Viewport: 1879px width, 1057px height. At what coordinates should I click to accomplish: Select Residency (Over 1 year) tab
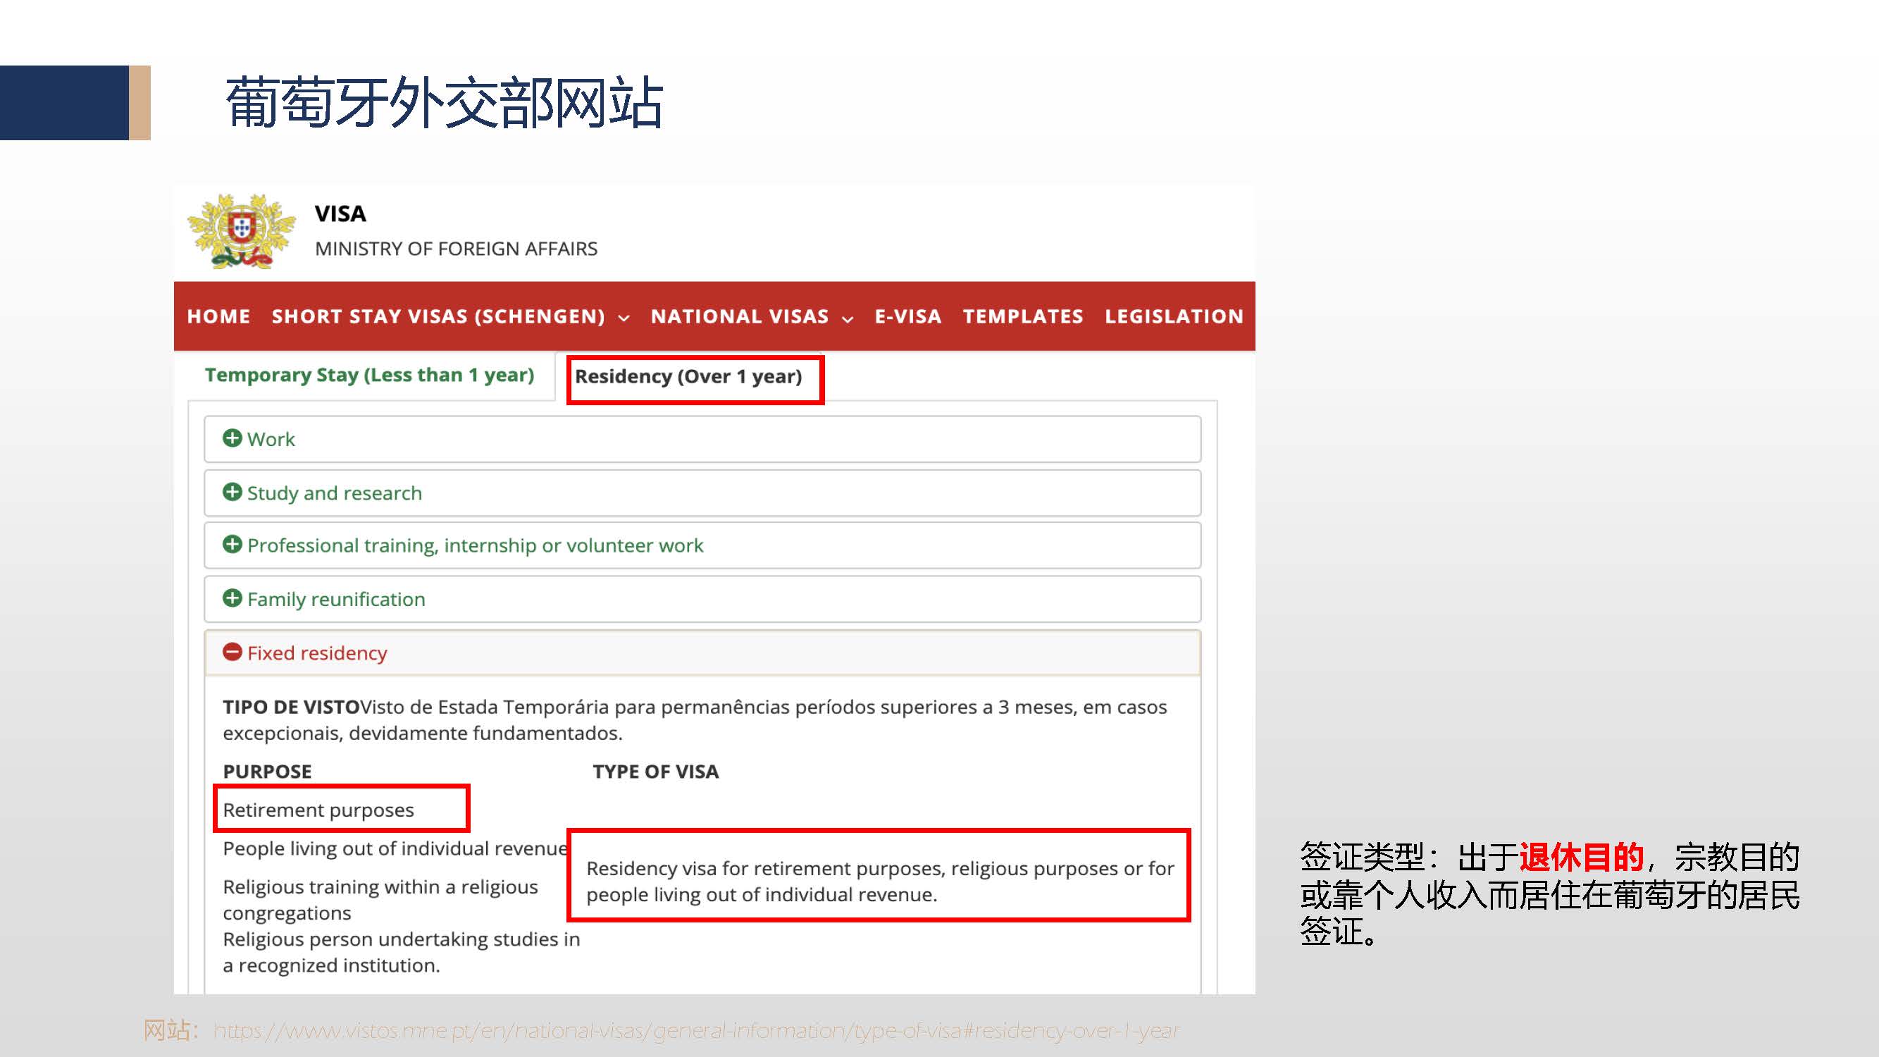pyautogui.click(x=688, y=376)
